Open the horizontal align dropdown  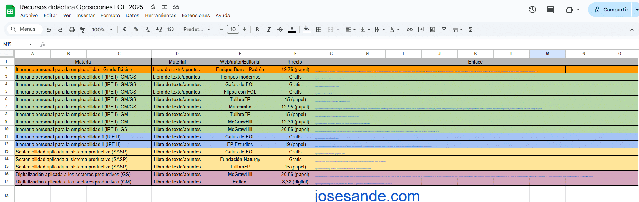click(350, 30)
